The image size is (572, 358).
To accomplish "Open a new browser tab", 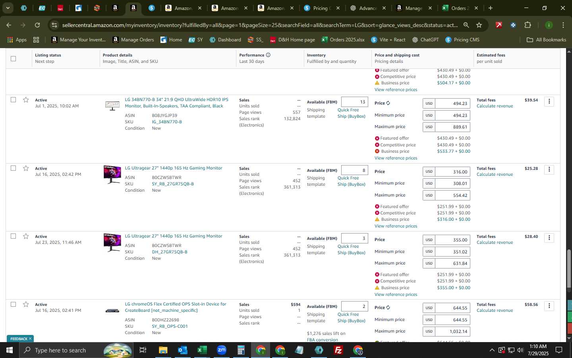I will [x=491, y=8].
